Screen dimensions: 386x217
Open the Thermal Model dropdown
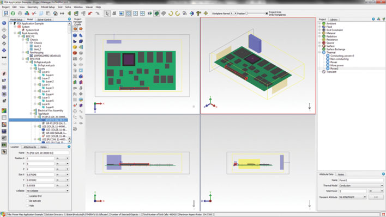pyautogui.click(x=361, y=185)
